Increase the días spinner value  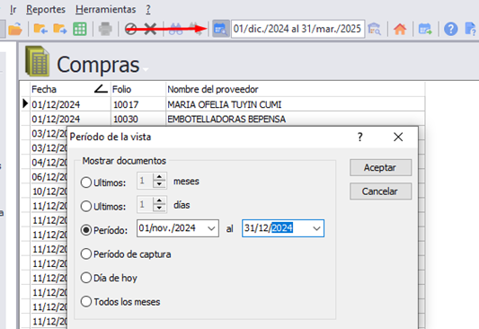[x=159, y=200]
